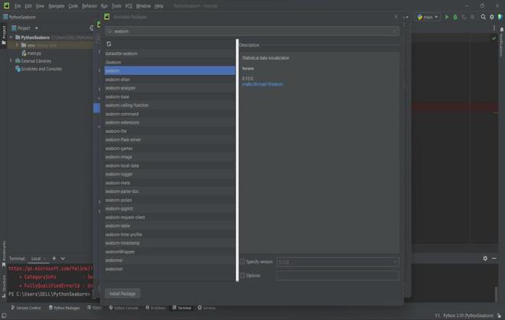
Task: Open the specify version combo box
Action: [x=337, y=262]
